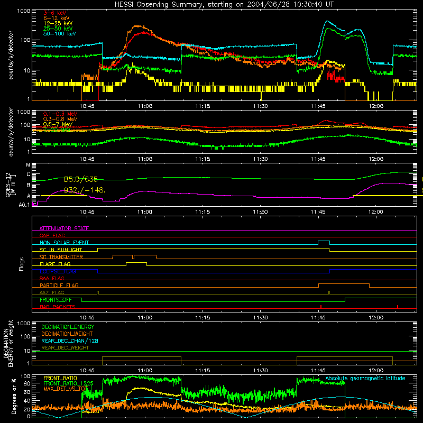This screenshot has height=423, width=423.
Task: Select the '3-6 keV' legend label
Action: [x=55, y=13]
